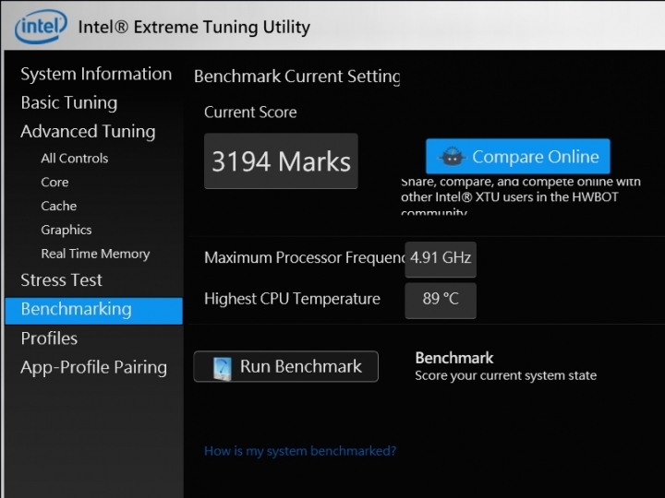Screen dimensions: 665x498
Task: Click the 89 °C temperature value
Action: [x=441, y=300]
